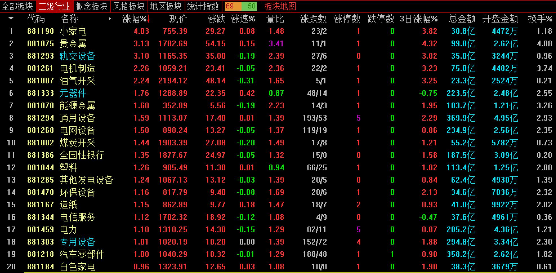This screenshot has width=556, height=273.
Task: Click the dot marker after 名称 header
Action: tap(110, 19)
